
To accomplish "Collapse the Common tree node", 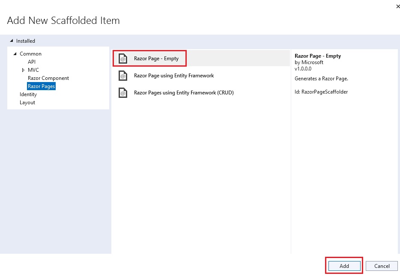I will tap(15, 54).
